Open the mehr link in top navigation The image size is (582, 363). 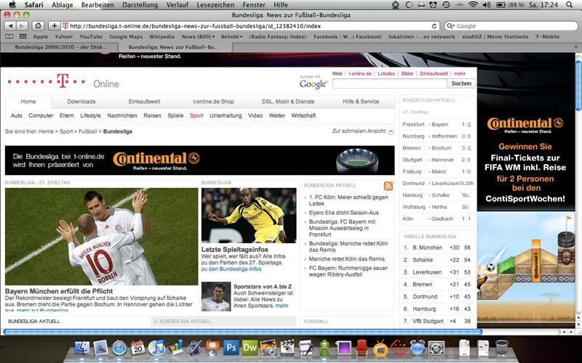click(460, 74)
